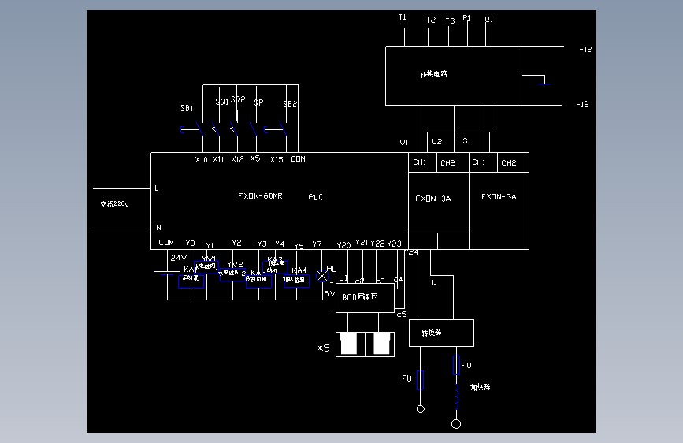683x443 pixels.
Task: Select input terminal X12
Action: tap(237, 159)
